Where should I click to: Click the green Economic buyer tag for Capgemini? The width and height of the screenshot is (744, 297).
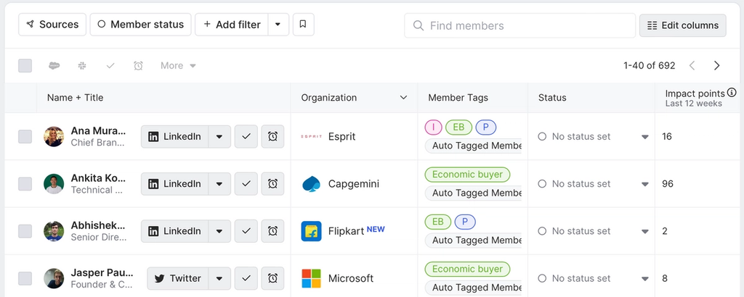467,175
